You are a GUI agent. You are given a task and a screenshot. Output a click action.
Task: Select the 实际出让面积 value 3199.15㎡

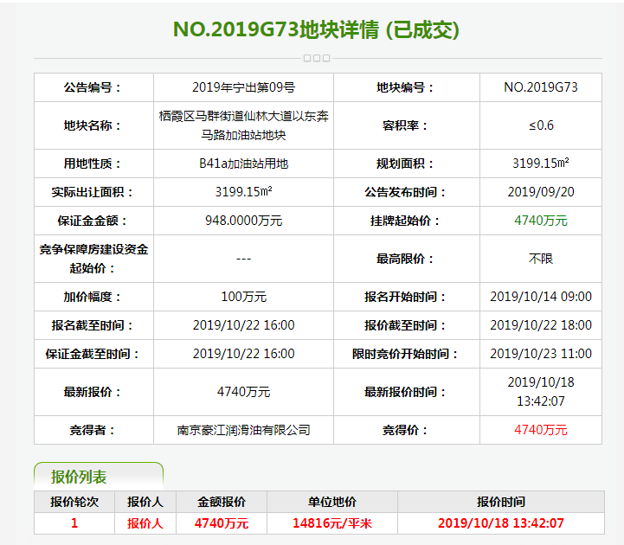[x=243, y=192]
